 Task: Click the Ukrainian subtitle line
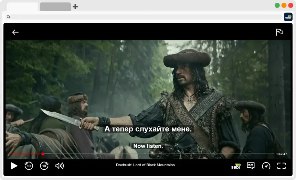pos(148,129)
